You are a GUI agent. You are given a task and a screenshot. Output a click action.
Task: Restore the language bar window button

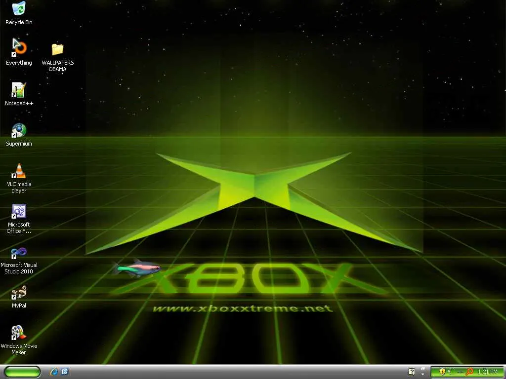[x=423, y=369]
